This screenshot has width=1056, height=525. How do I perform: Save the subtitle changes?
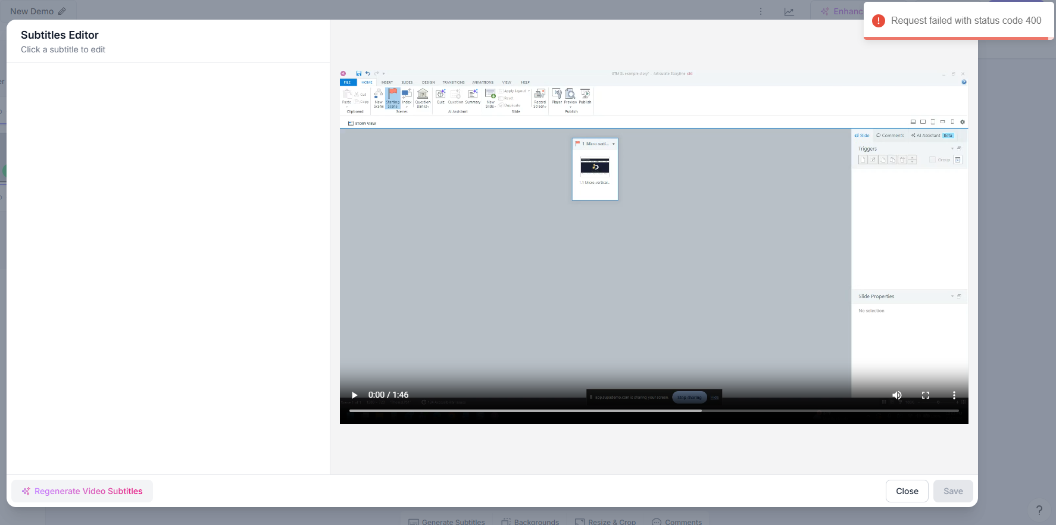(x=953, y=491)
